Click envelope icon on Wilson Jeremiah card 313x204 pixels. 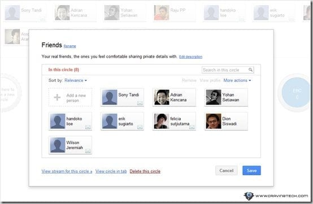[88, 151]
